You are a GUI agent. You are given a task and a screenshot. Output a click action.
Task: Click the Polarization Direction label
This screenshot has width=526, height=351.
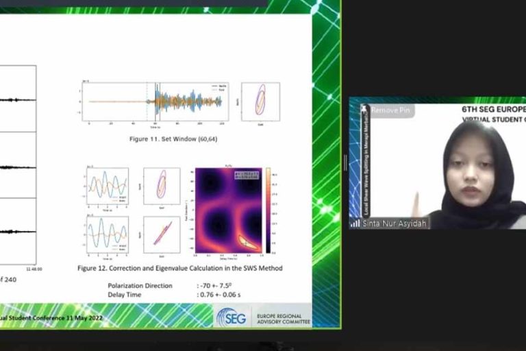(x=140, y=286)
